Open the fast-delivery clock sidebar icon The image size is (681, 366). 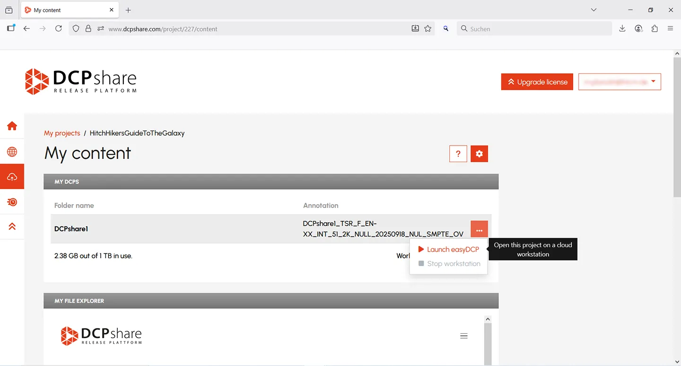[12, 202]
